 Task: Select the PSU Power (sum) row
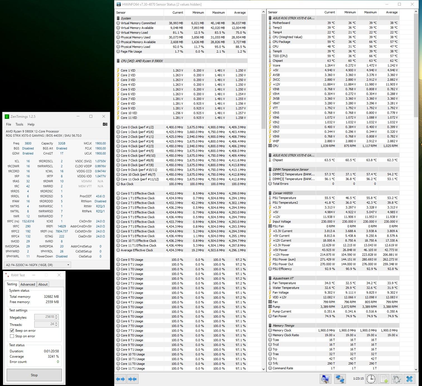tap(333, 259)
